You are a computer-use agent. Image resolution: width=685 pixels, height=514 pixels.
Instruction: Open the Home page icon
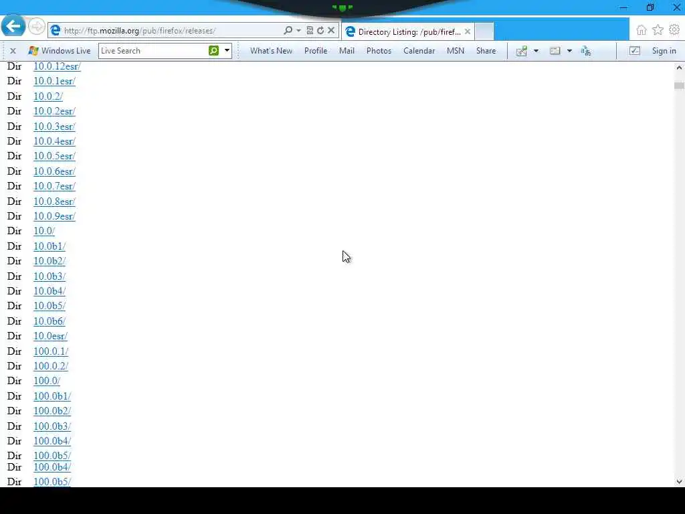pos(642,29)
